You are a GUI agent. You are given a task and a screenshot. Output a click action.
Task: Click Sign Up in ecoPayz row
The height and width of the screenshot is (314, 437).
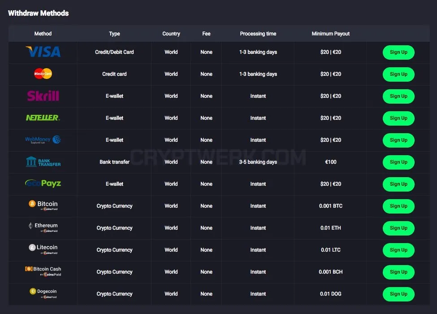point(398,184)
